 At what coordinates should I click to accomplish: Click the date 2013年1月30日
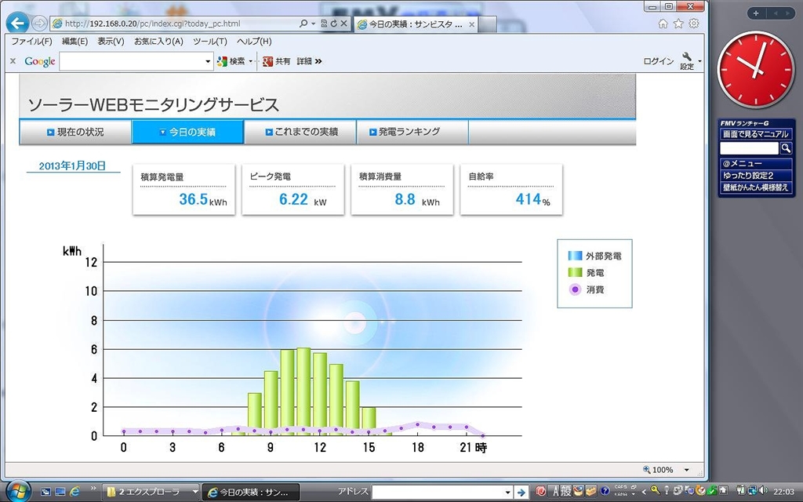click(72, 166)
